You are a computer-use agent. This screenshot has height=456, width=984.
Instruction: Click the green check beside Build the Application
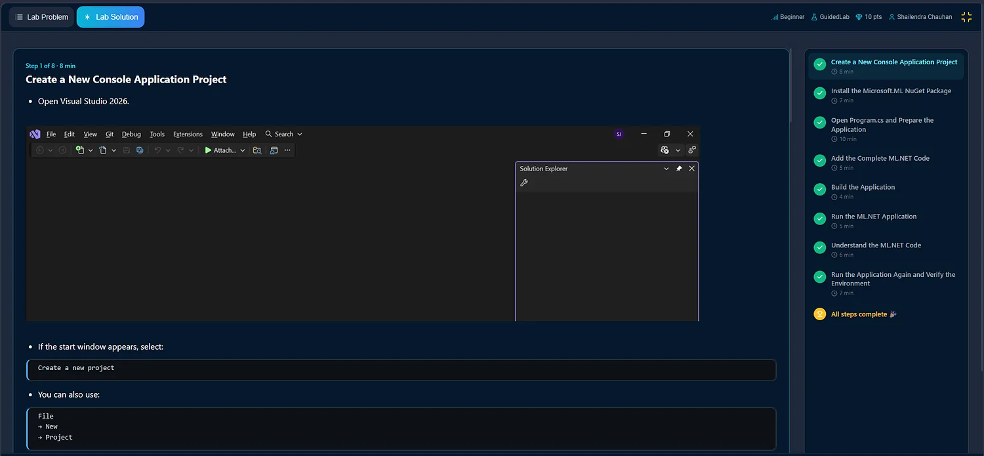pos(819,189)
